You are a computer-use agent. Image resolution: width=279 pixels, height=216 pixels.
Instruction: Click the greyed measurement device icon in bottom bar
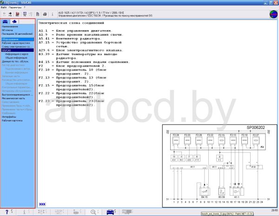pyautogui.click(x=76, y=212)
